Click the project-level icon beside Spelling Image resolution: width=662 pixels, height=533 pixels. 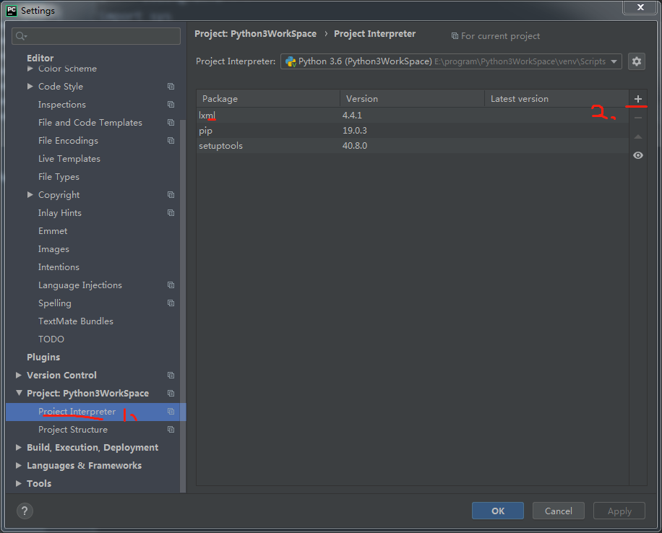171,303
